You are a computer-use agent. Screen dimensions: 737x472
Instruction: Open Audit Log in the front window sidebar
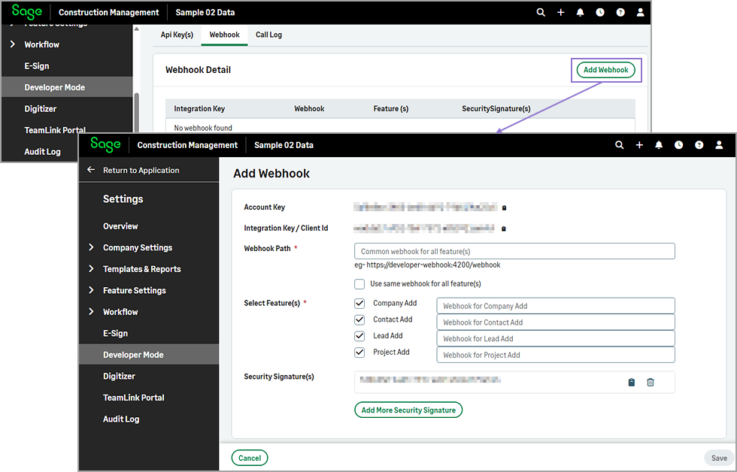coord(121,419)
